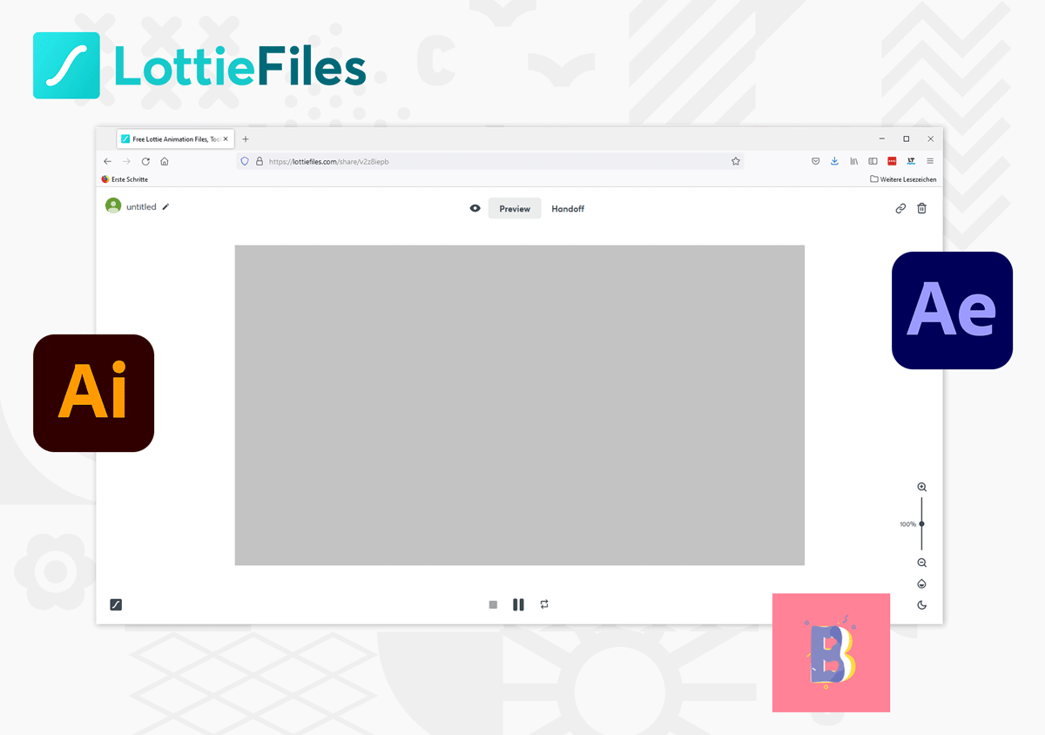Open the Weitere Lesezeichen folder
This screenshot has height=735, width=1045.
[x=903, y=179]
